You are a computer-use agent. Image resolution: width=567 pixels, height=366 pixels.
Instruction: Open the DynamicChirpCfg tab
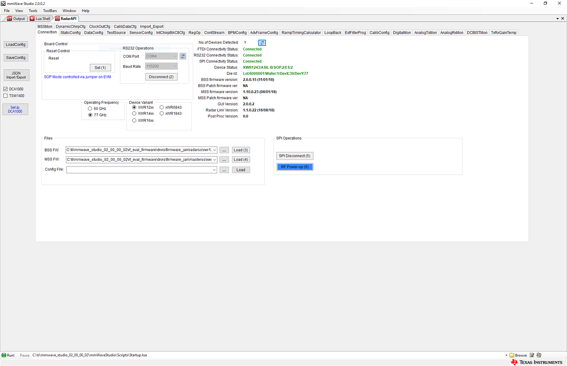coord(71,27)
